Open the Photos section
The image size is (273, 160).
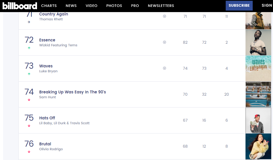point(114,6)
